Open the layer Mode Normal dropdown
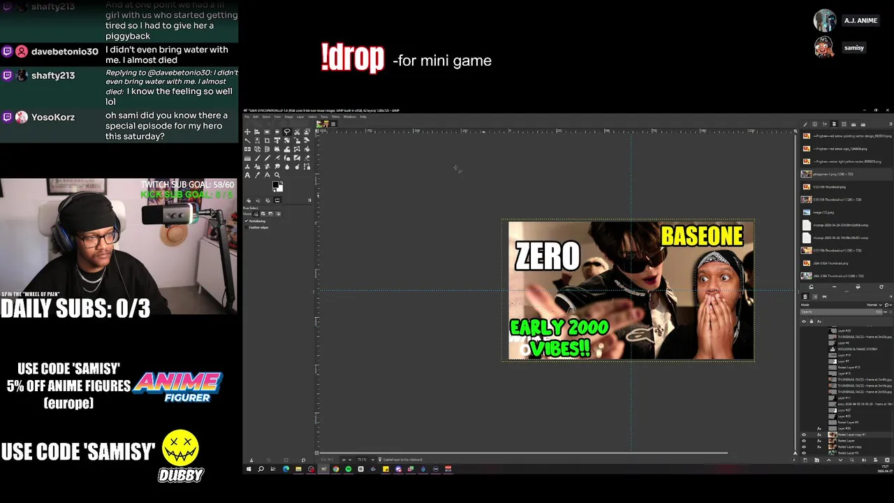Screen dimensions: 894x503 pyautogui.click(x=874, y=305)
